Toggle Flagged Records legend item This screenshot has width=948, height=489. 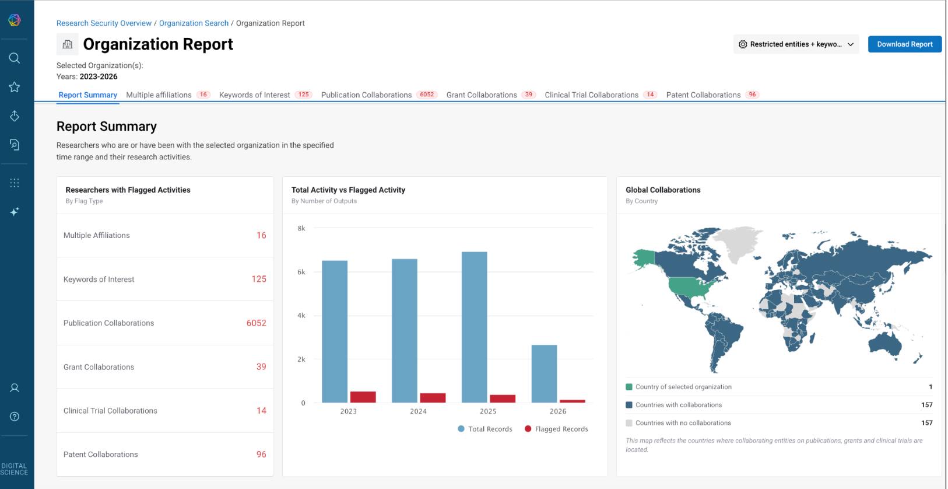pos(556,429)
